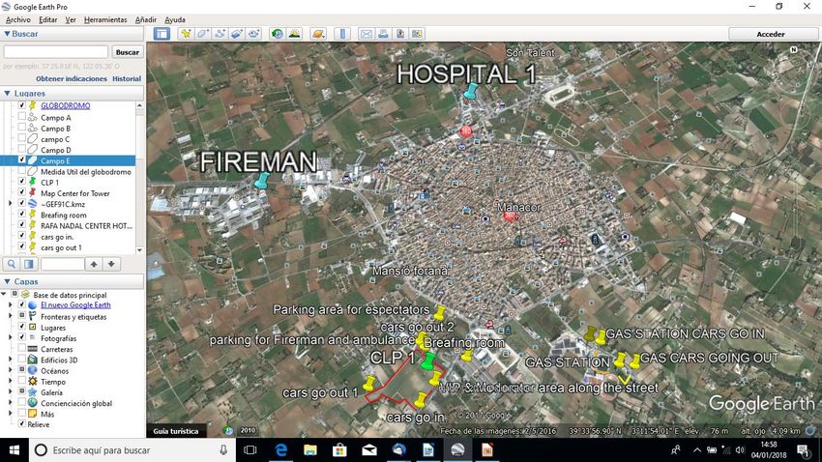Toggle the sidebar panel toolbar icon
822x462 pixels.
pos(162,34)
